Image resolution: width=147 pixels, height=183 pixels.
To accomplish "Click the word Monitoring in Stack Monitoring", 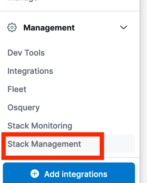I will [52, 126].
